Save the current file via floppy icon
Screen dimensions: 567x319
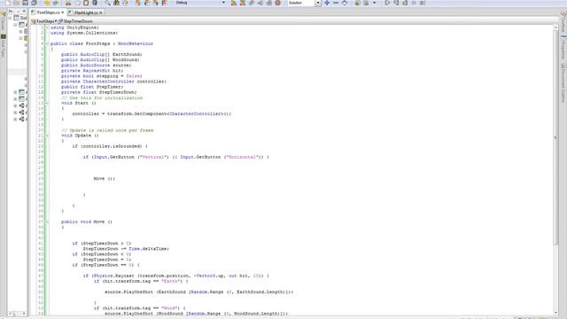[x=25, y=3]
